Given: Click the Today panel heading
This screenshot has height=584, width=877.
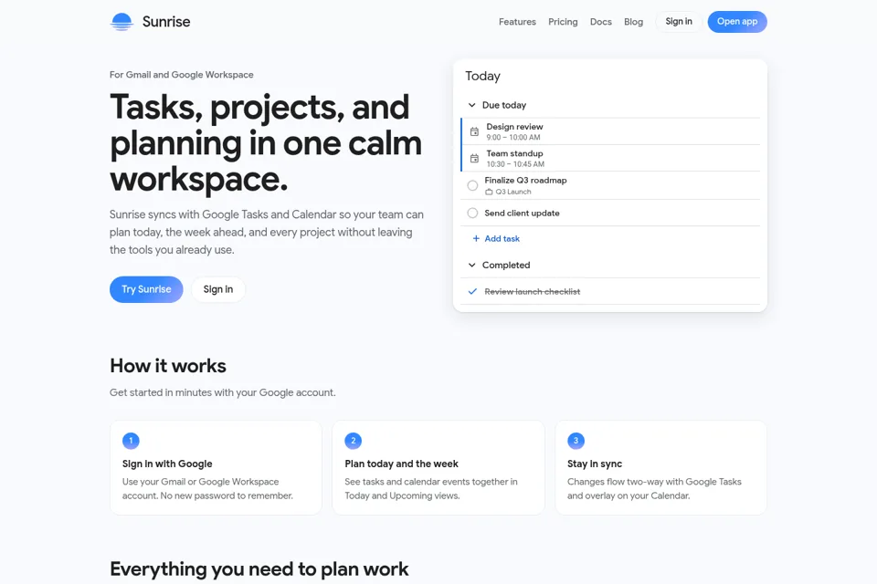Looking at the screenshot, I should [482, 76].
